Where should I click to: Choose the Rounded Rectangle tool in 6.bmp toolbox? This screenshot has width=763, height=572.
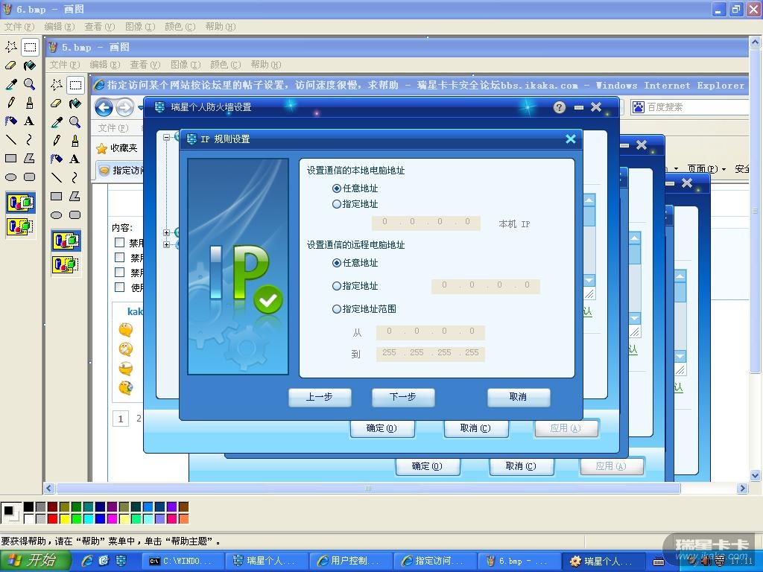[30, 177]
